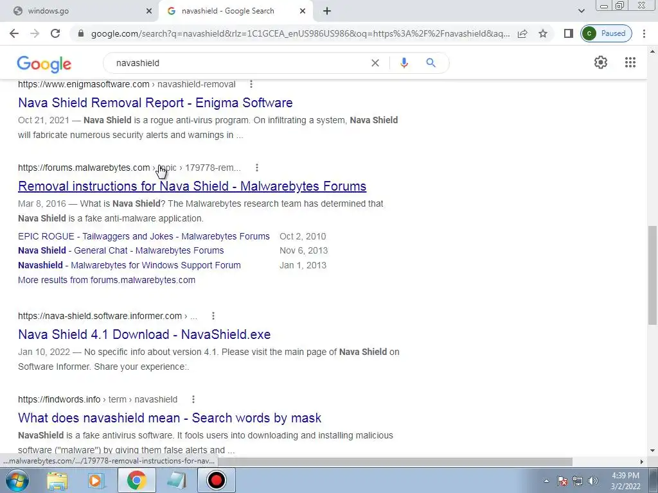Open What does navashield mean link
Viewport: 658px width, 493px height.
point(170,418)
